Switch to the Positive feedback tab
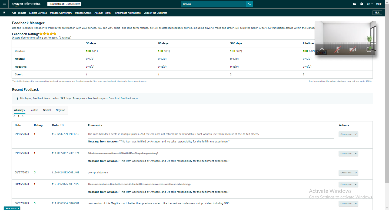 (x=34, y=110)
